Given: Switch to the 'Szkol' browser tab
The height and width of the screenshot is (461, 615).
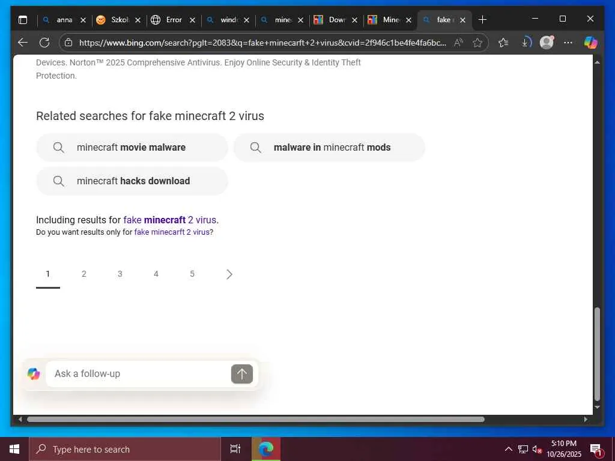Looking at the screenshot, I should [120, 20].
